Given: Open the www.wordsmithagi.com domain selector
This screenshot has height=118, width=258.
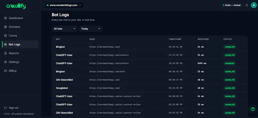Looking at the screenshot, I should click(64, 5).
